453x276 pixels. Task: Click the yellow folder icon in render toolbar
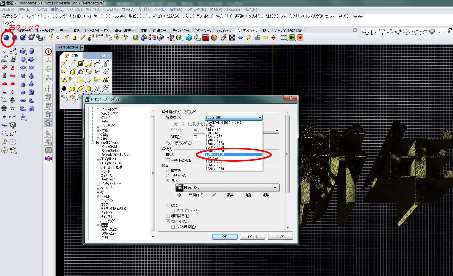[265, 38]
